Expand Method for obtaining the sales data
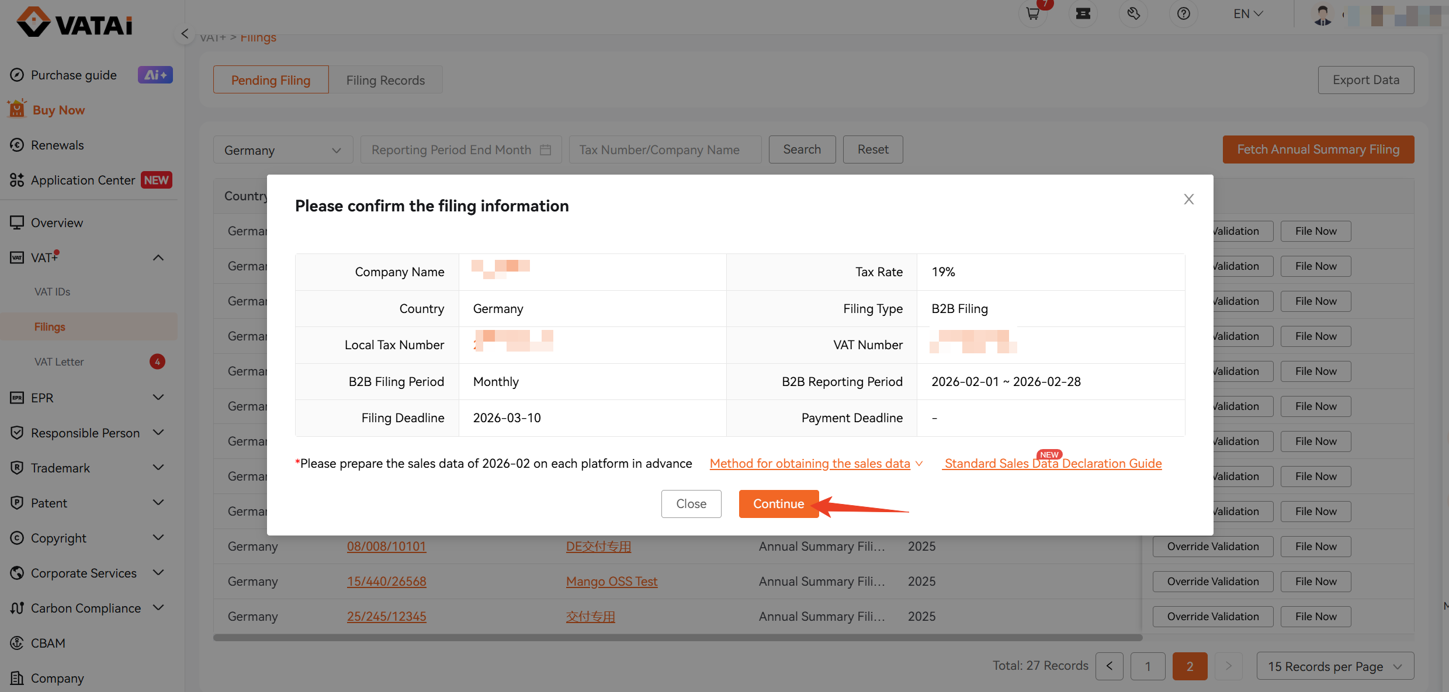The image size is (1449, 692). tap(816, 463)
